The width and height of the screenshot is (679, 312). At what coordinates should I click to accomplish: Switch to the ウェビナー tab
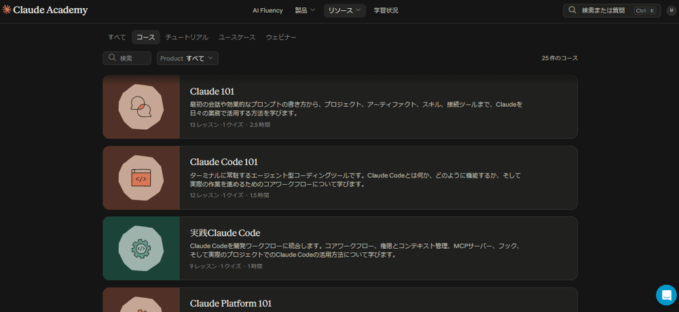click(x=281, y=37)
